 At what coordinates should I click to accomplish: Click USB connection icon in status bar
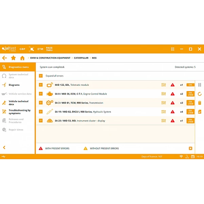[3, 156]
